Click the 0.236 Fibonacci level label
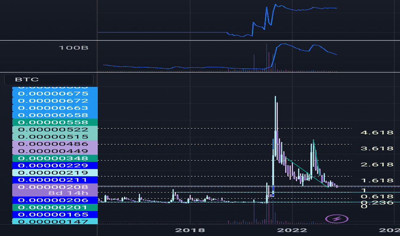Screen dimensions: 400x236 point(377,203)
